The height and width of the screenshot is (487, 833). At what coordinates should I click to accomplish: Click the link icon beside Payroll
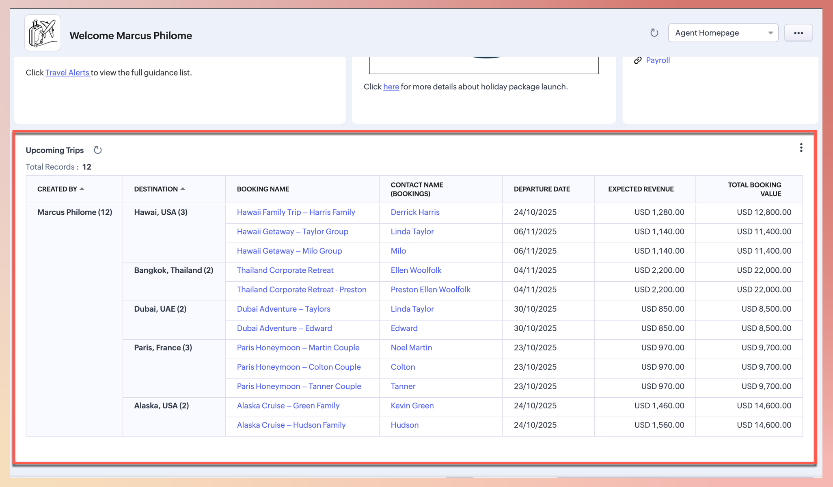pos(638,60)
